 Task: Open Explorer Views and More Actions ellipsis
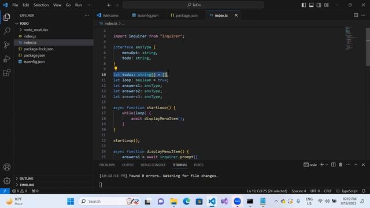coord(87,16)
